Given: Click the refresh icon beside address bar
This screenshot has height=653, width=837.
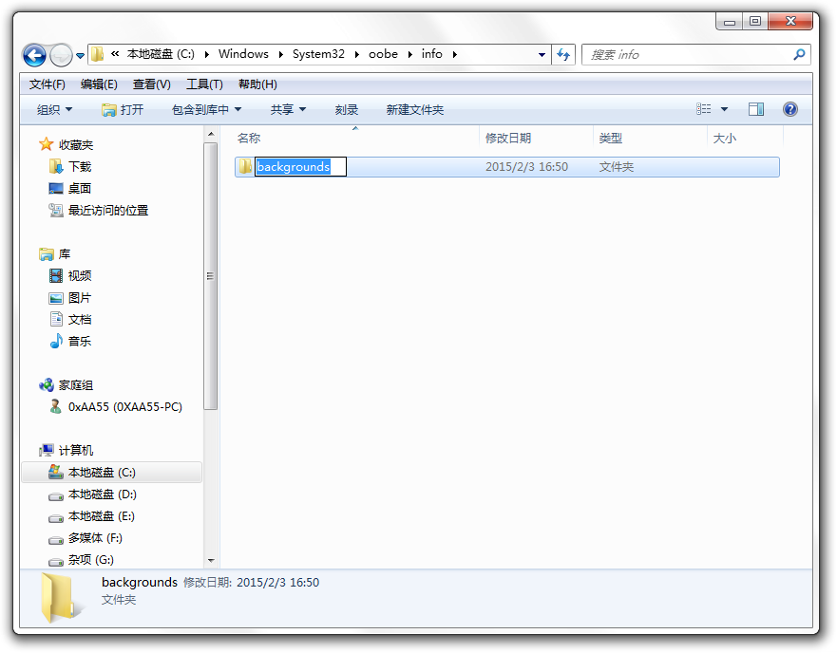Looking at the screenshot, I should pos(564,54).
